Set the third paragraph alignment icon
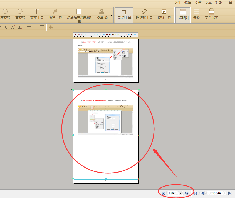 click(42, 27)
